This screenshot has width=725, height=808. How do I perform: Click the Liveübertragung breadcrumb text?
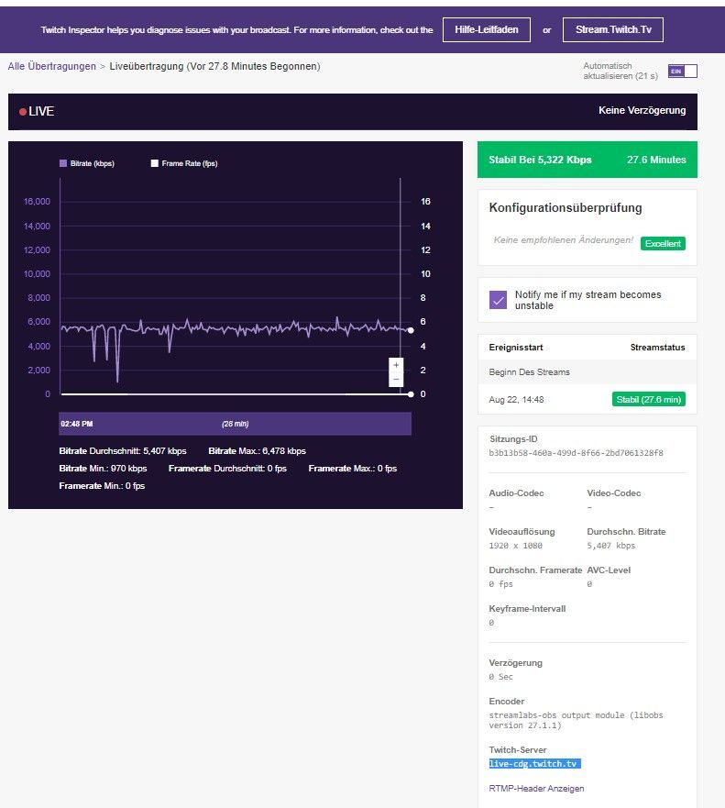(214, 66)
